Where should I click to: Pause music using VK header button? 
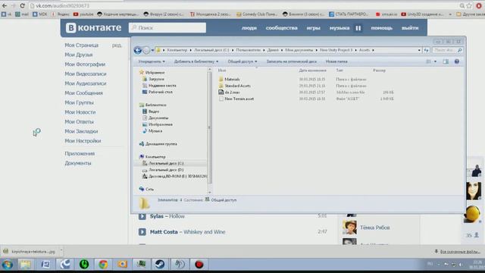[358, 28]
